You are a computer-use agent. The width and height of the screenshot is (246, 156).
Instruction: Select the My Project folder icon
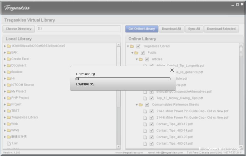click(9, 91)
